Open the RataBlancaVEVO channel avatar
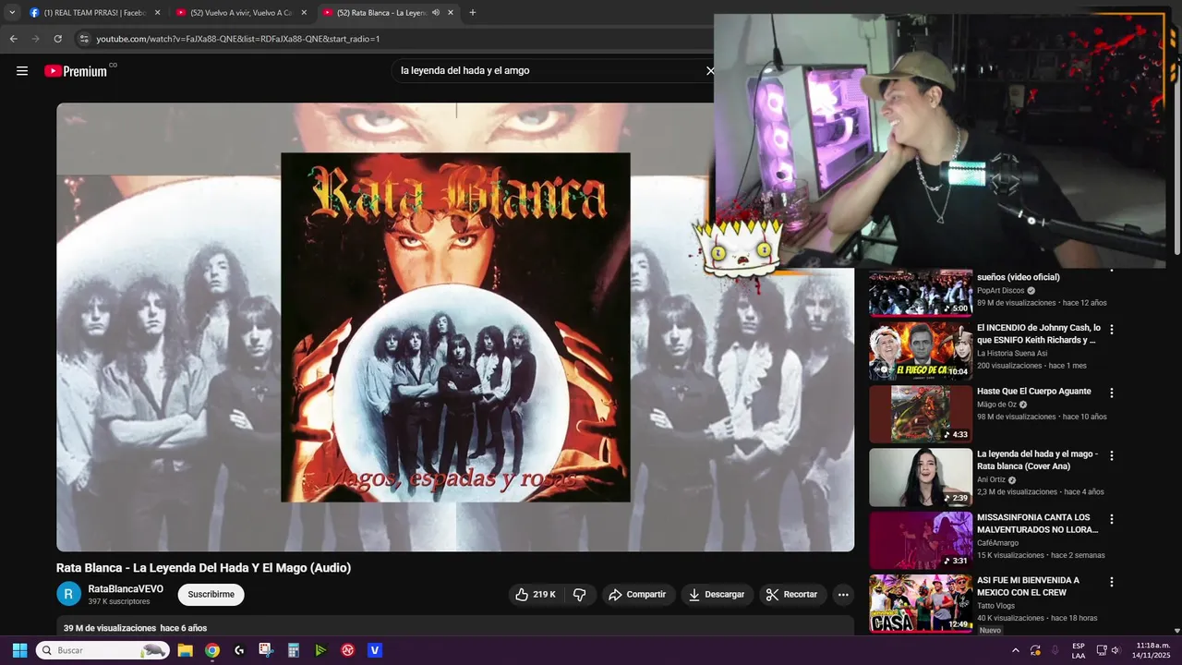This screenshot has width=1182, height=665. click(x=69, y=594)
